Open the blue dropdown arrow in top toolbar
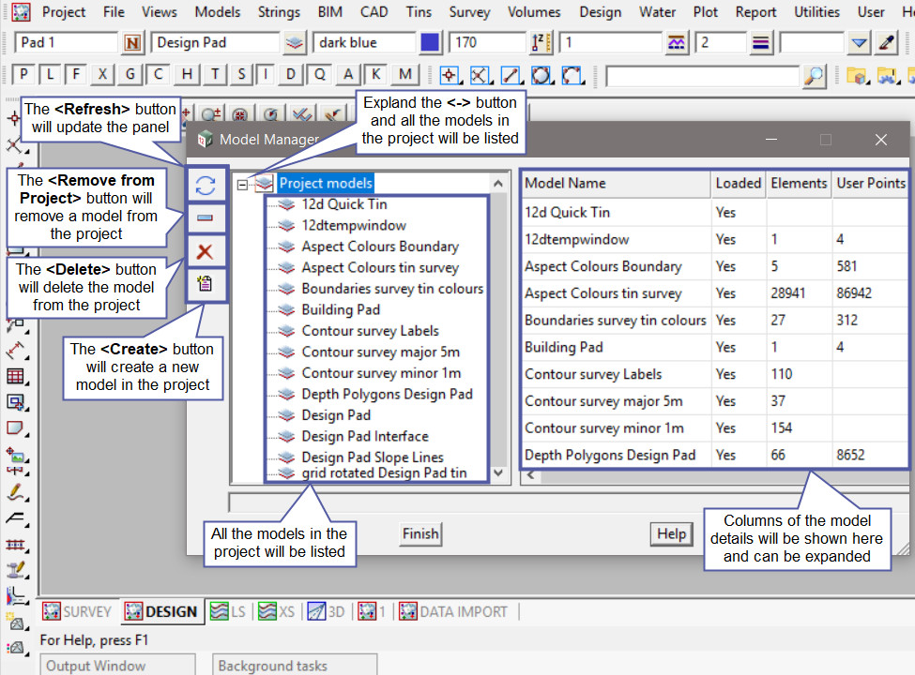This screenshot has width=915, height=675. click(x=860, y=43)
